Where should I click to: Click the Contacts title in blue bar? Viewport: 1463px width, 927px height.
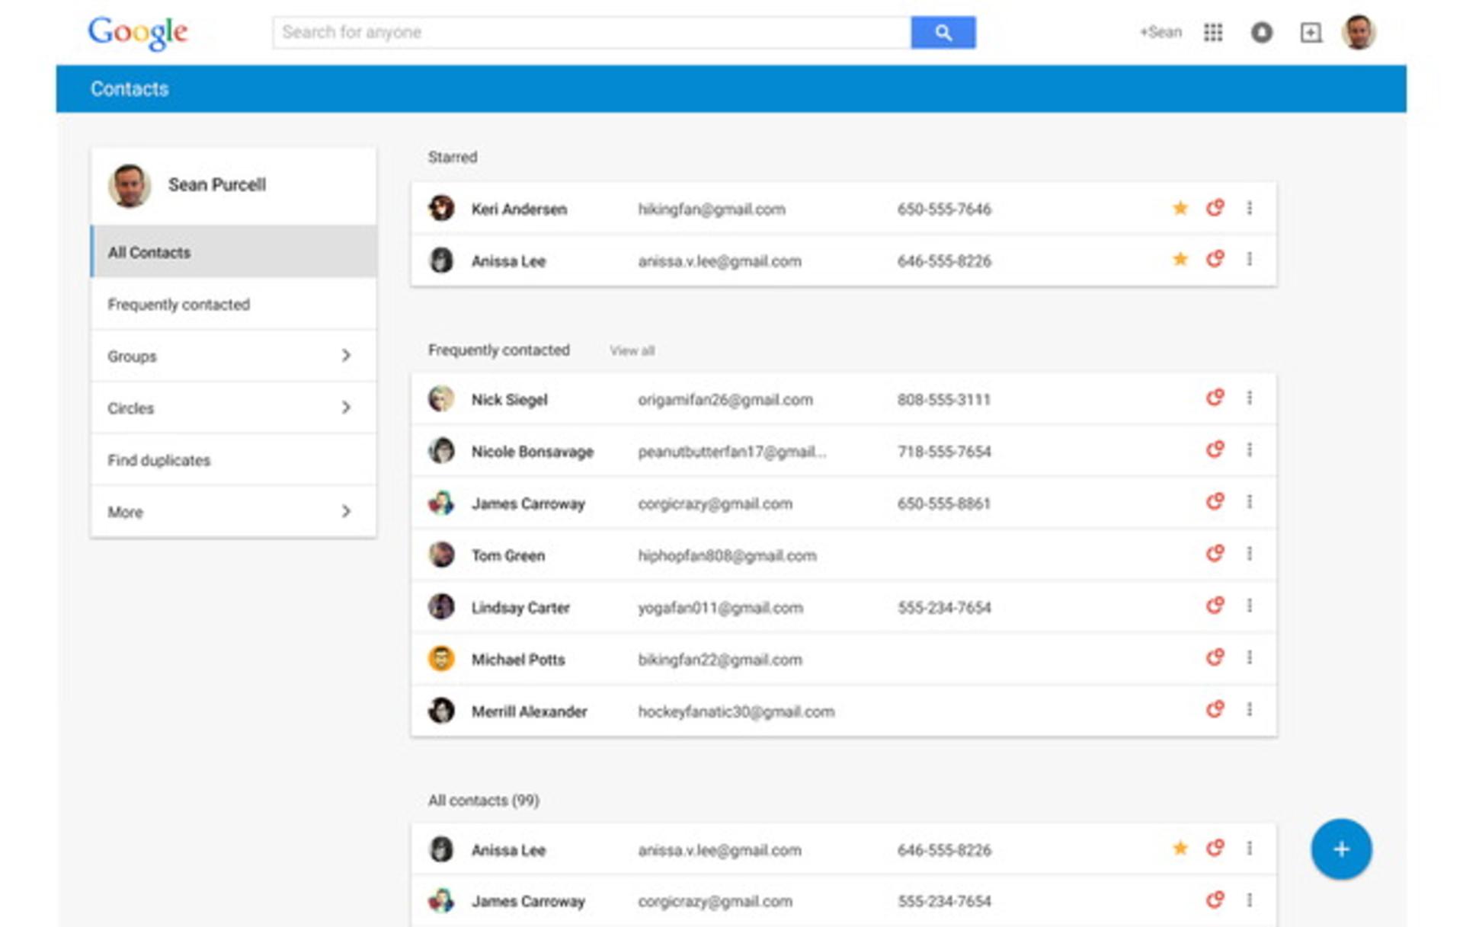130,88
